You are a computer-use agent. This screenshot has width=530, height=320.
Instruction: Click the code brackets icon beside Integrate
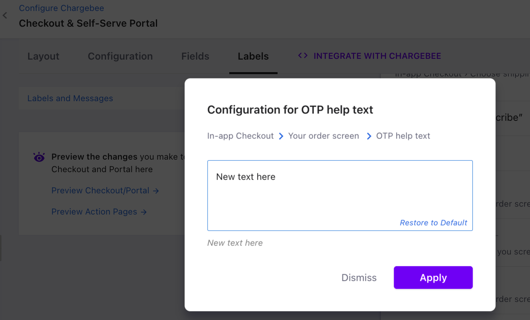point(303,56)
